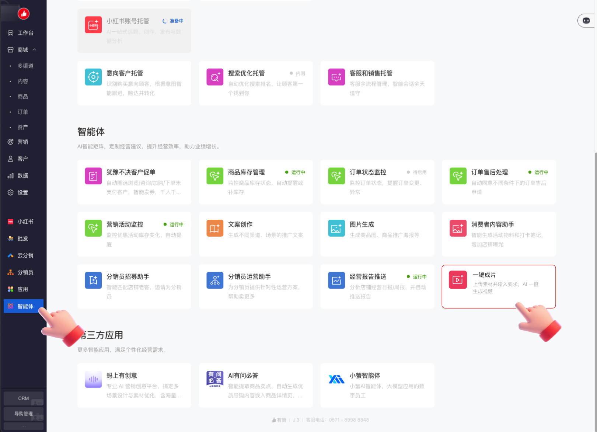Open the 图片生成 card title
Image resolution: width=597 pixels, height=432 pixels.
point(362,224)
